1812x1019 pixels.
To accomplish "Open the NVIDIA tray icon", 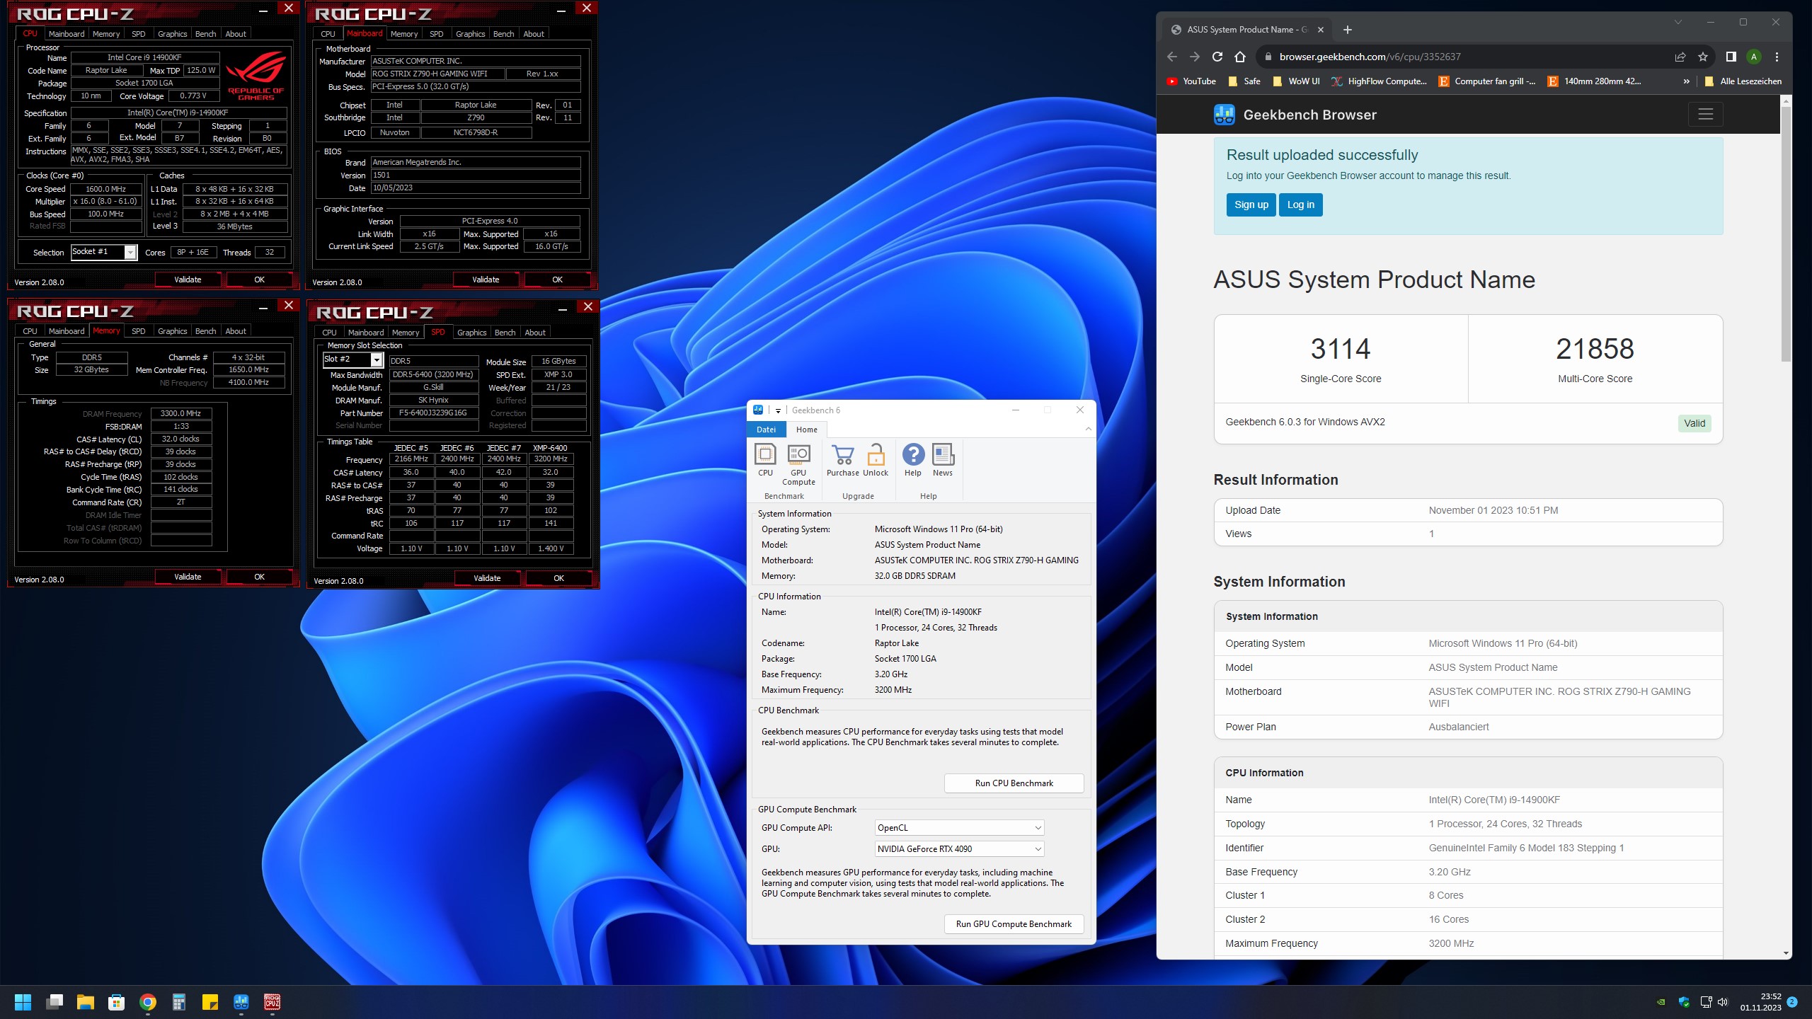I will [x=1661, y=1002].
